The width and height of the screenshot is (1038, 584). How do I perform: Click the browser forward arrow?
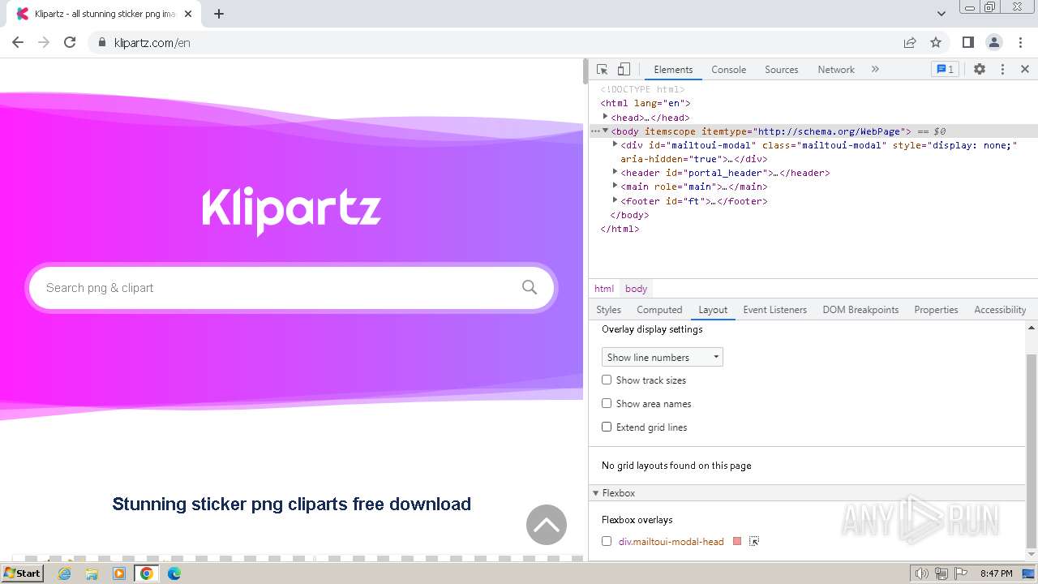pos(44,42)
